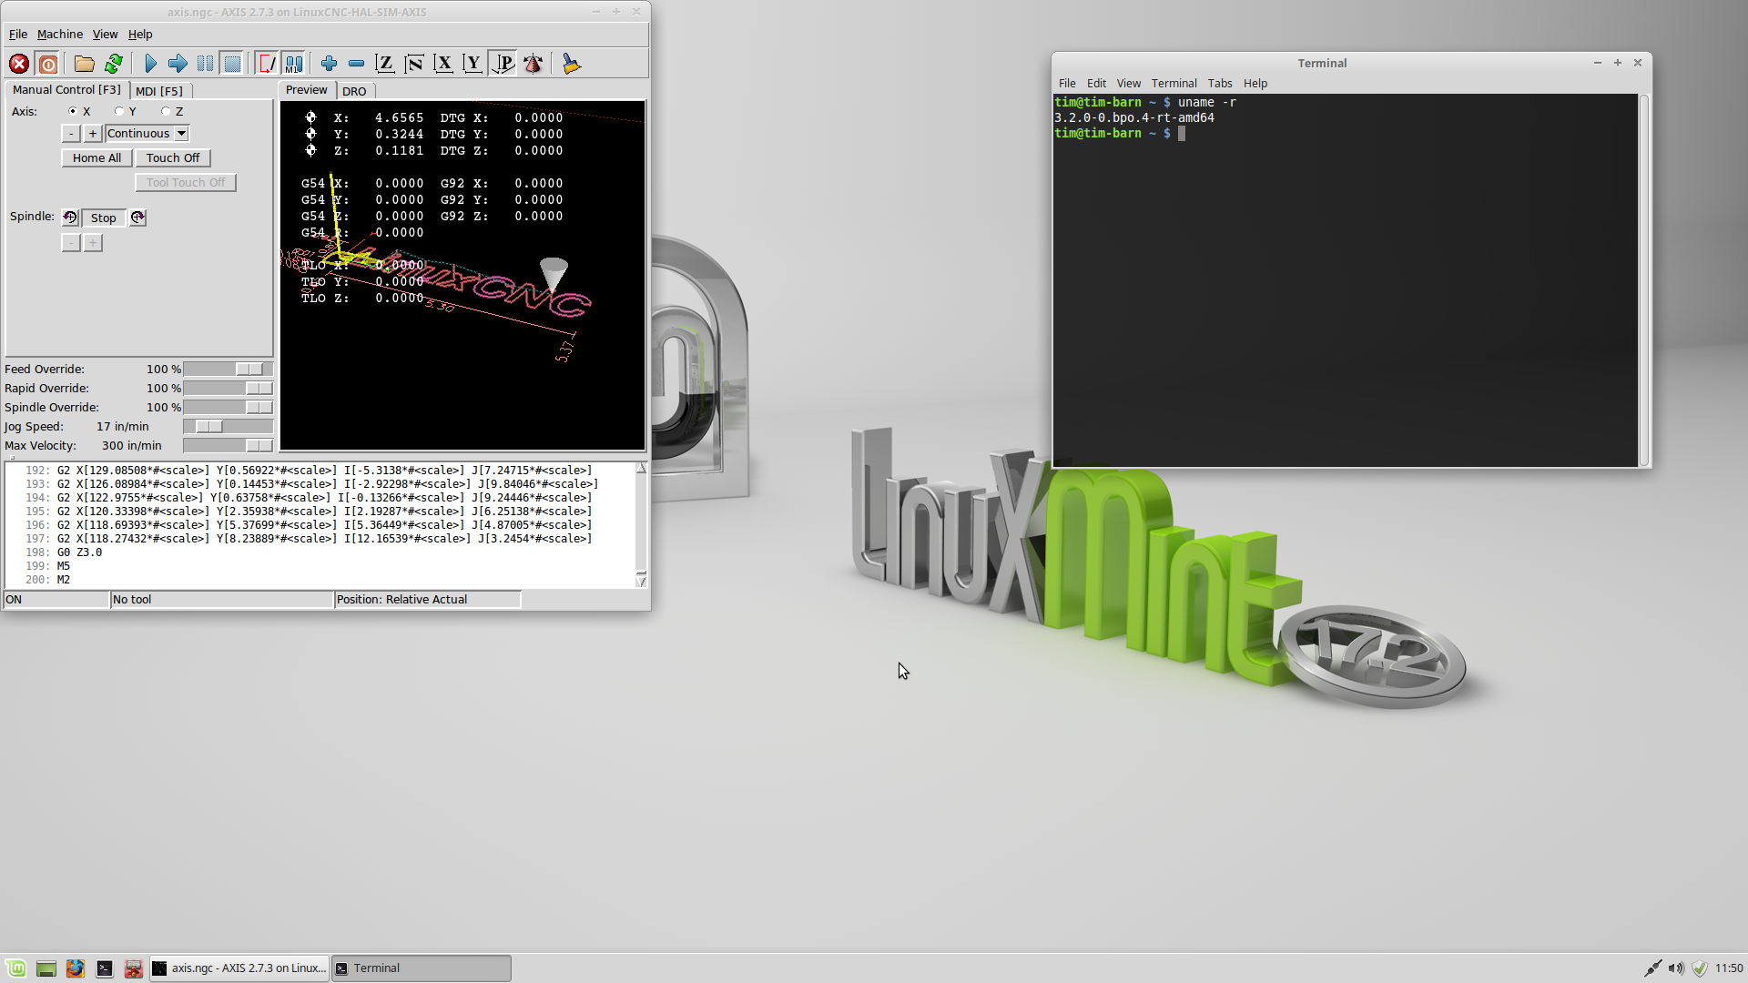The width and height of the screenshot is (1748, 983).
Task: Start spindle clockwise with the right spindle icon
Action: coord(137,218)
